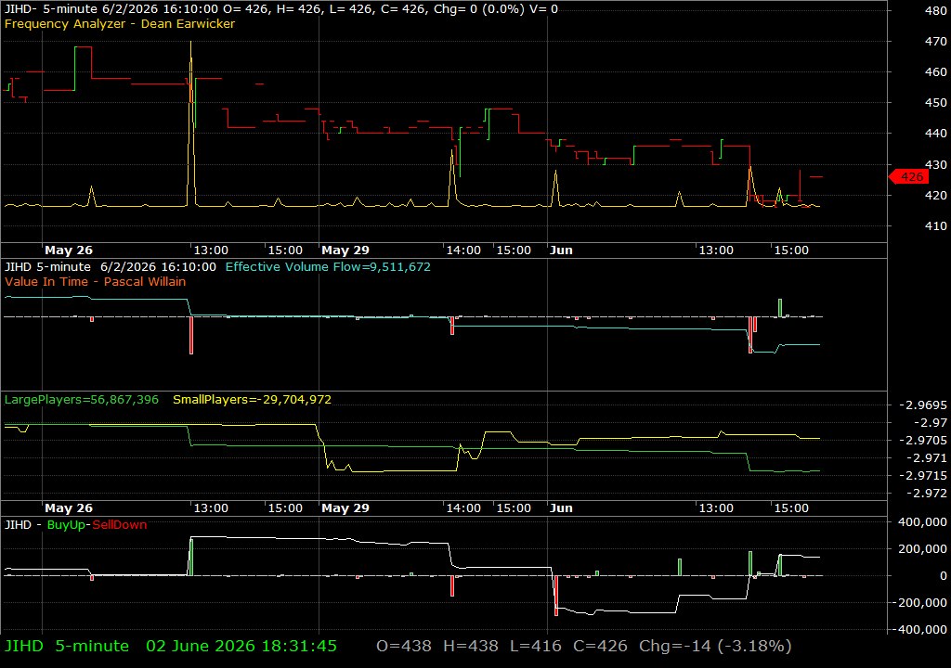Click 'O=438' in the status bar
Image resolution: width=951 pixels, height=668 pixels.
pos(404,646)
